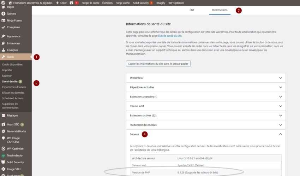
Task: Click the Version de PHP row label
Action: [x=141, y=172]
